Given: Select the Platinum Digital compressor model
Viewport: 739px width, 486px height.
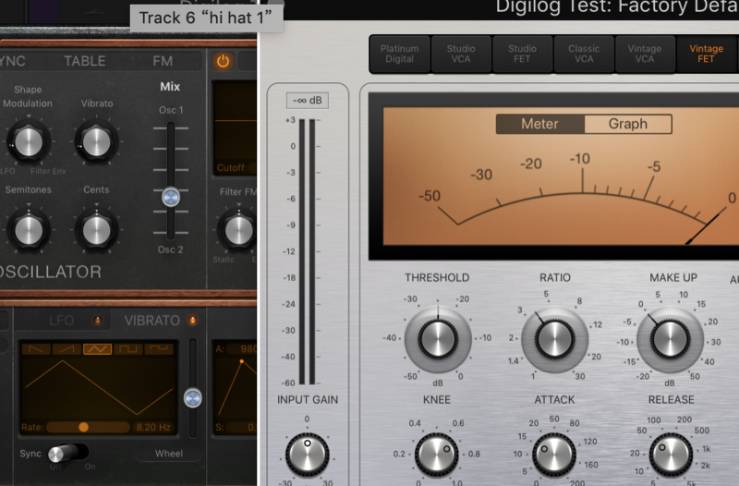Looking at the screenshot, I should 399,54.
